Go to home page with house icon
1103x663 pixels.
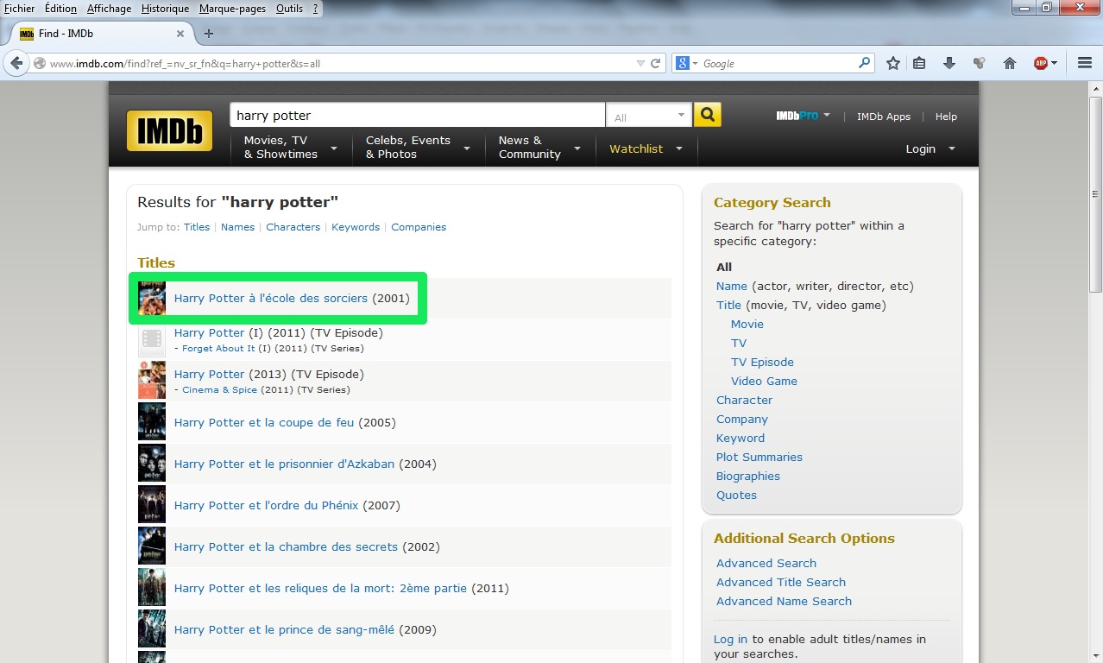(x=1009, y=63)
